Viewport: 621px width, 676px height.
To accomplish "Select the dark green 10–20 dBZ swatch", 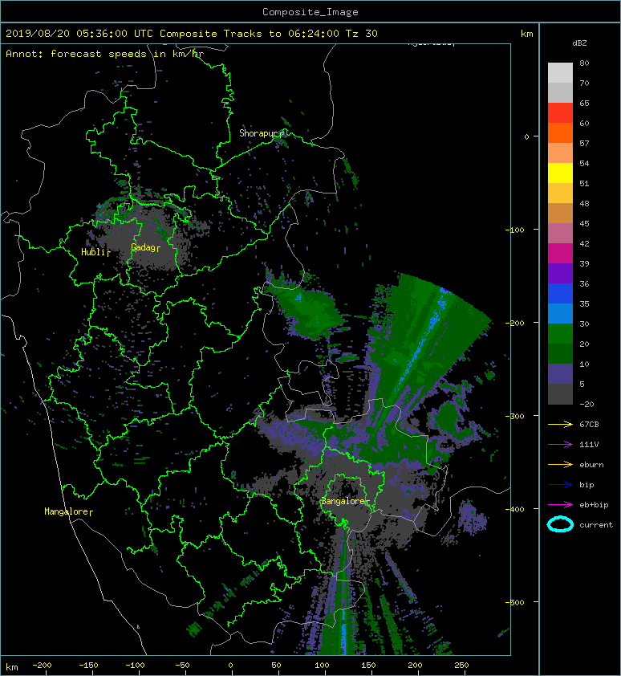I will pyautogui.click(x=560, y=353).
